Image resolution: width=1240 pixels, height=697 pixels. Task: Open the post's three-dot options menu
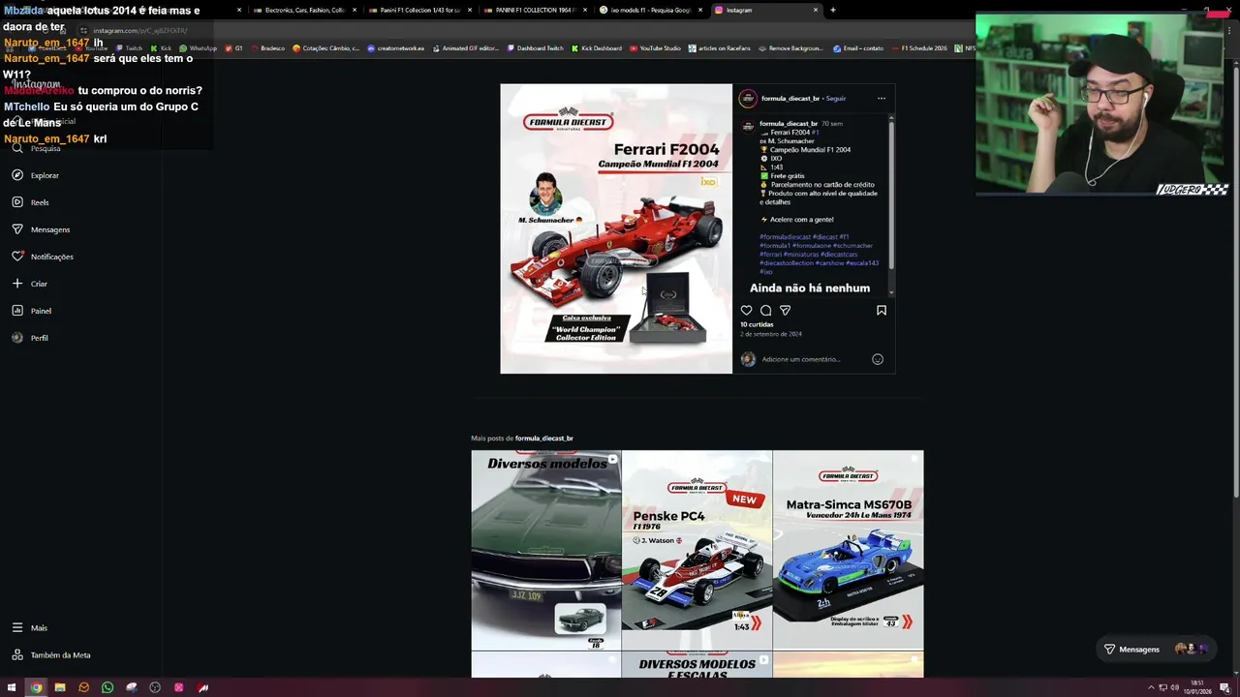click(881, 98)
